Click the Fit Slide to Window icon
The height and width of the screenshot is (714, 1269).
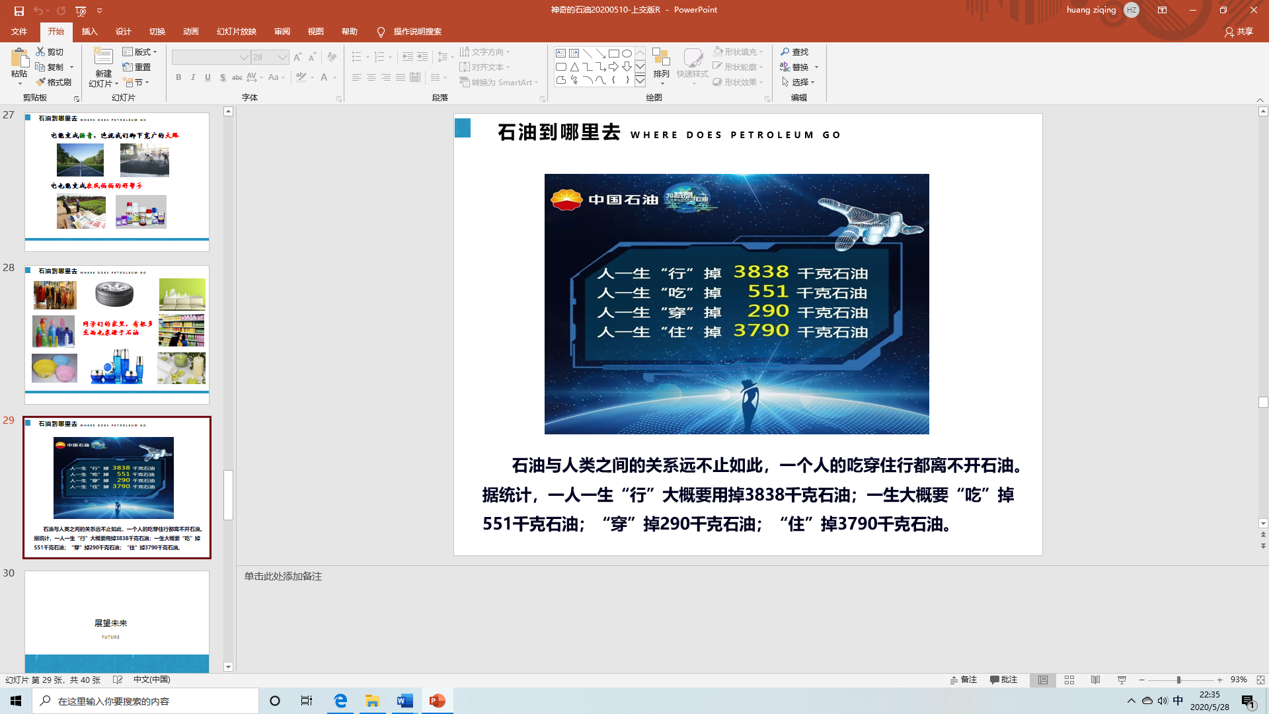click(1260, 680)
